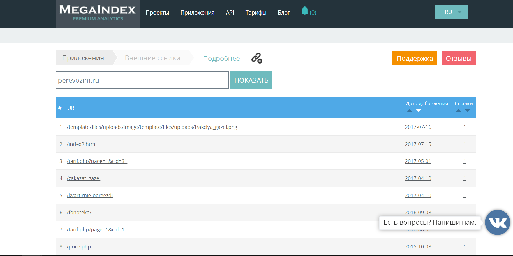This screenshot has width=513, height=256.
Task: Open the RU language dropdown
Action: [x=451, y=12]
